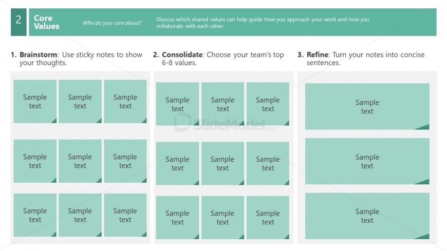Viewport: 447px width, 251px height.
Task: Click the Refine instruction heading
Action: [x=361, y=59]
